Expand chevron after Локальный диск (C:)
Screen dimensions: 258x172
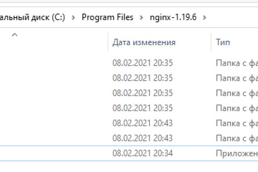click(74, 18)
